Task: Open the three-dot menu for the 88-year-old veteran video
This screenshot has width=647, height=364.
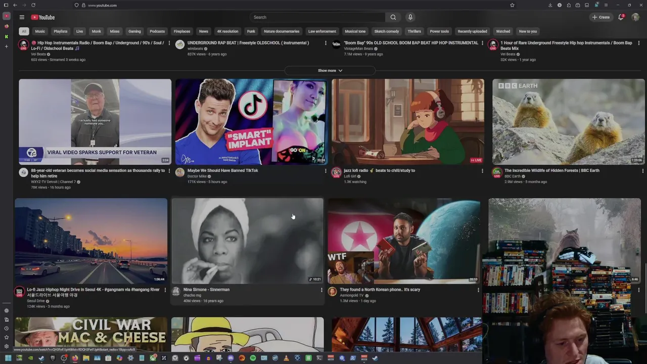Action: pos(169,171)
